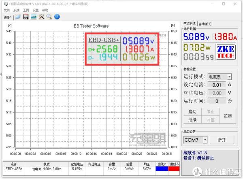Close the EB tester window
This screenshot has width=243, height=179.
[x=235, y=4]
